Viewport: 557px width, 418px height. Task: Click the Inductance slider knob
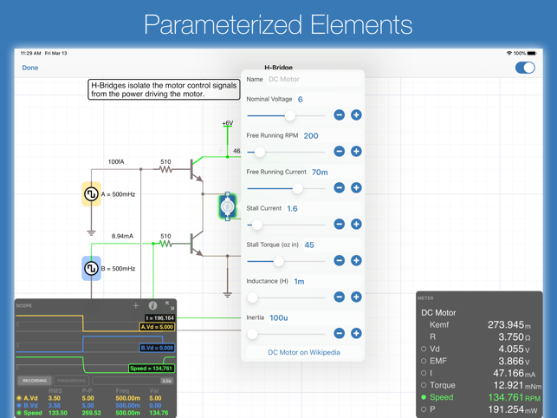[x=252, y=297]
